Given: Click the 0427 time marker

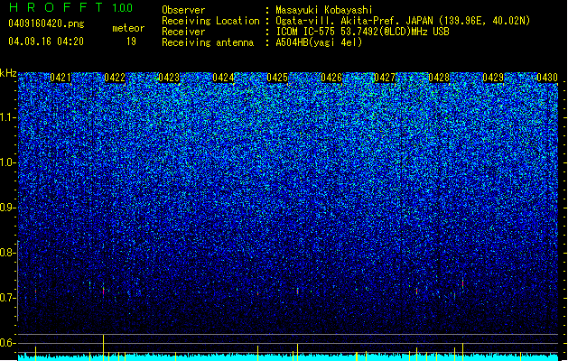Looking at the screenshot, I should click(x=385, y=78).
